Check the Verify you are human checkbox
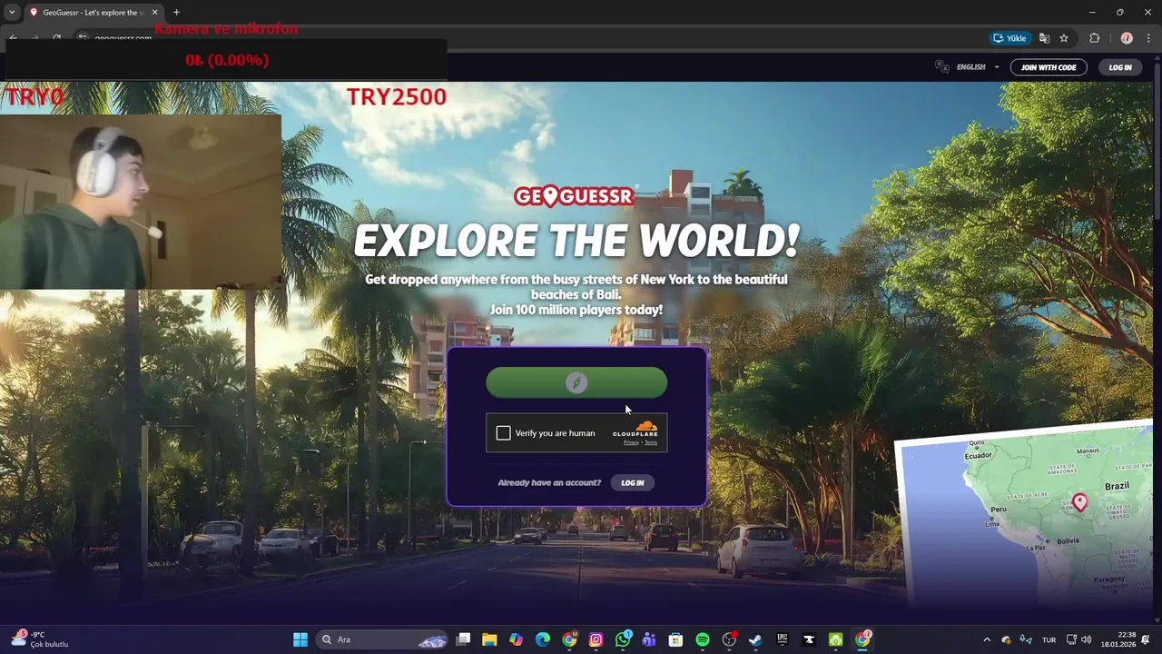The image size is (1162, 654). click(x=503, y=433)
